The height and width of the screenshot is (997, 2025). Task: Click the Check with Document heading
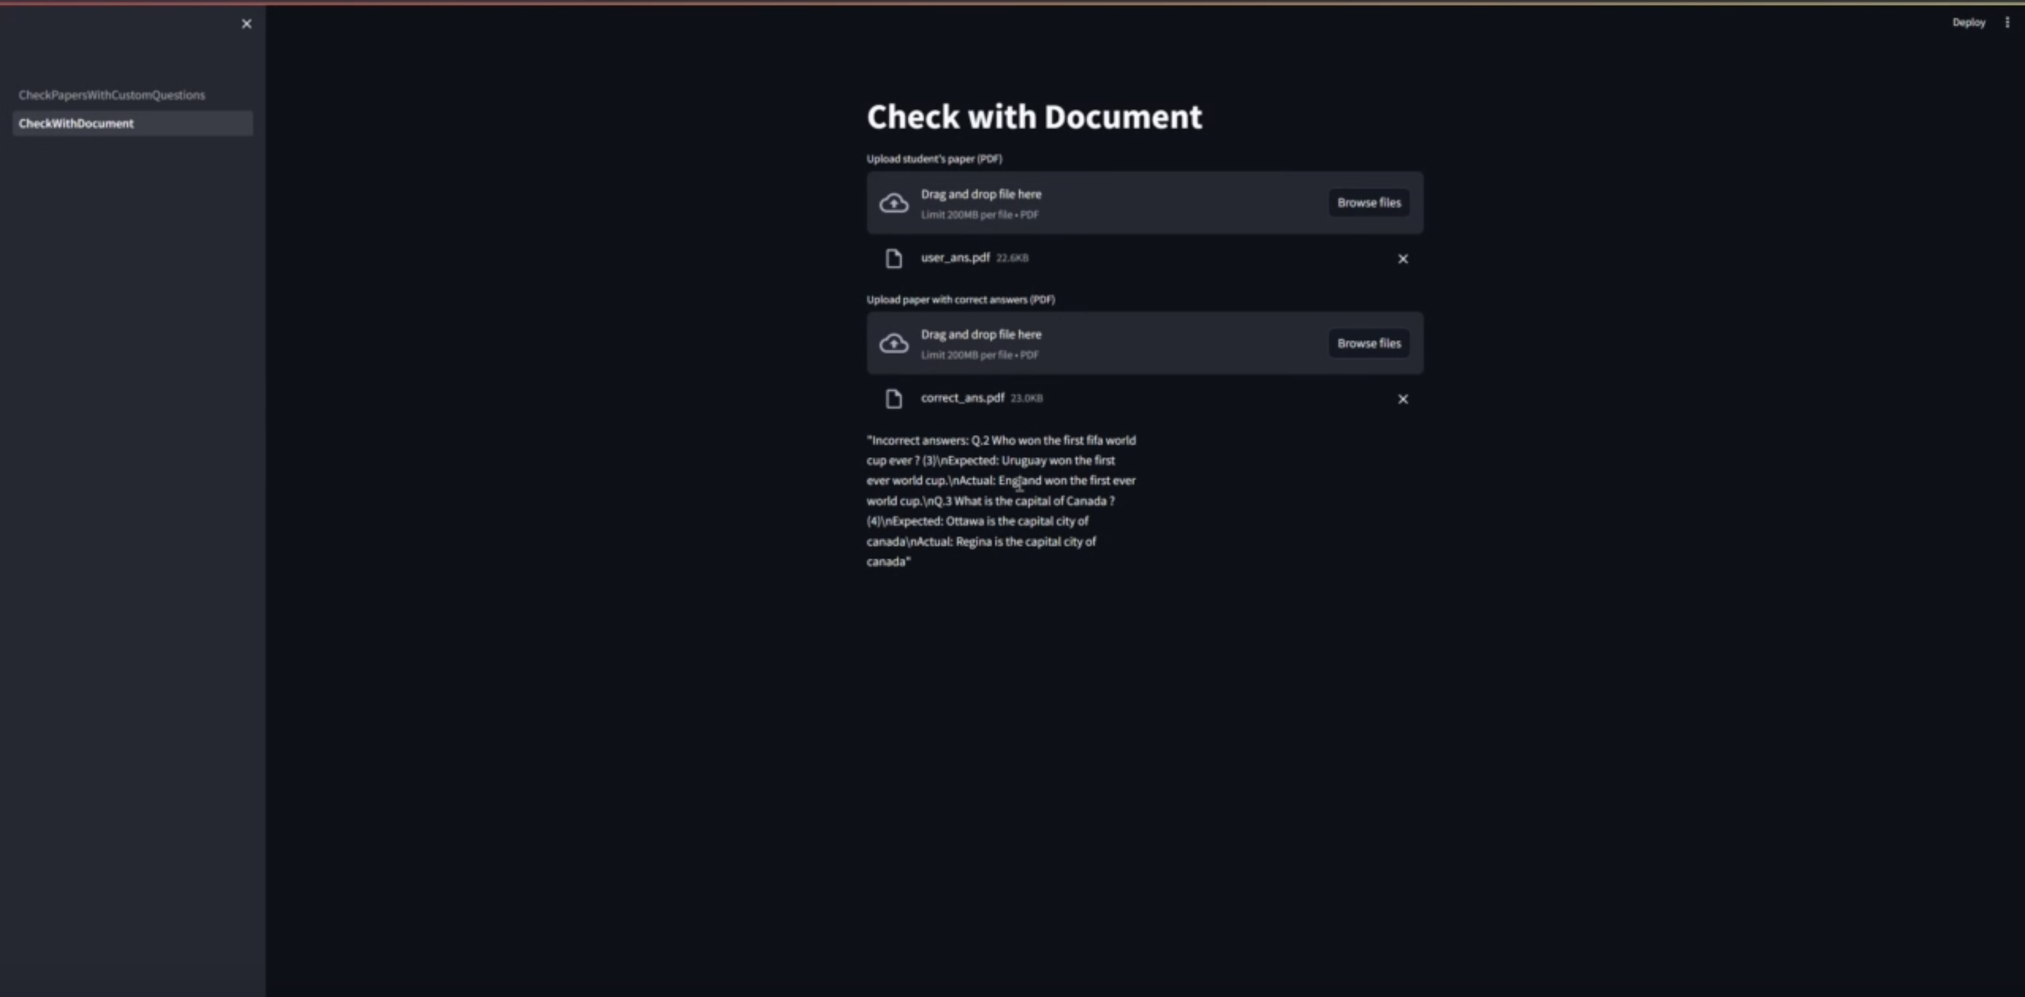(x=1034, y=117)
